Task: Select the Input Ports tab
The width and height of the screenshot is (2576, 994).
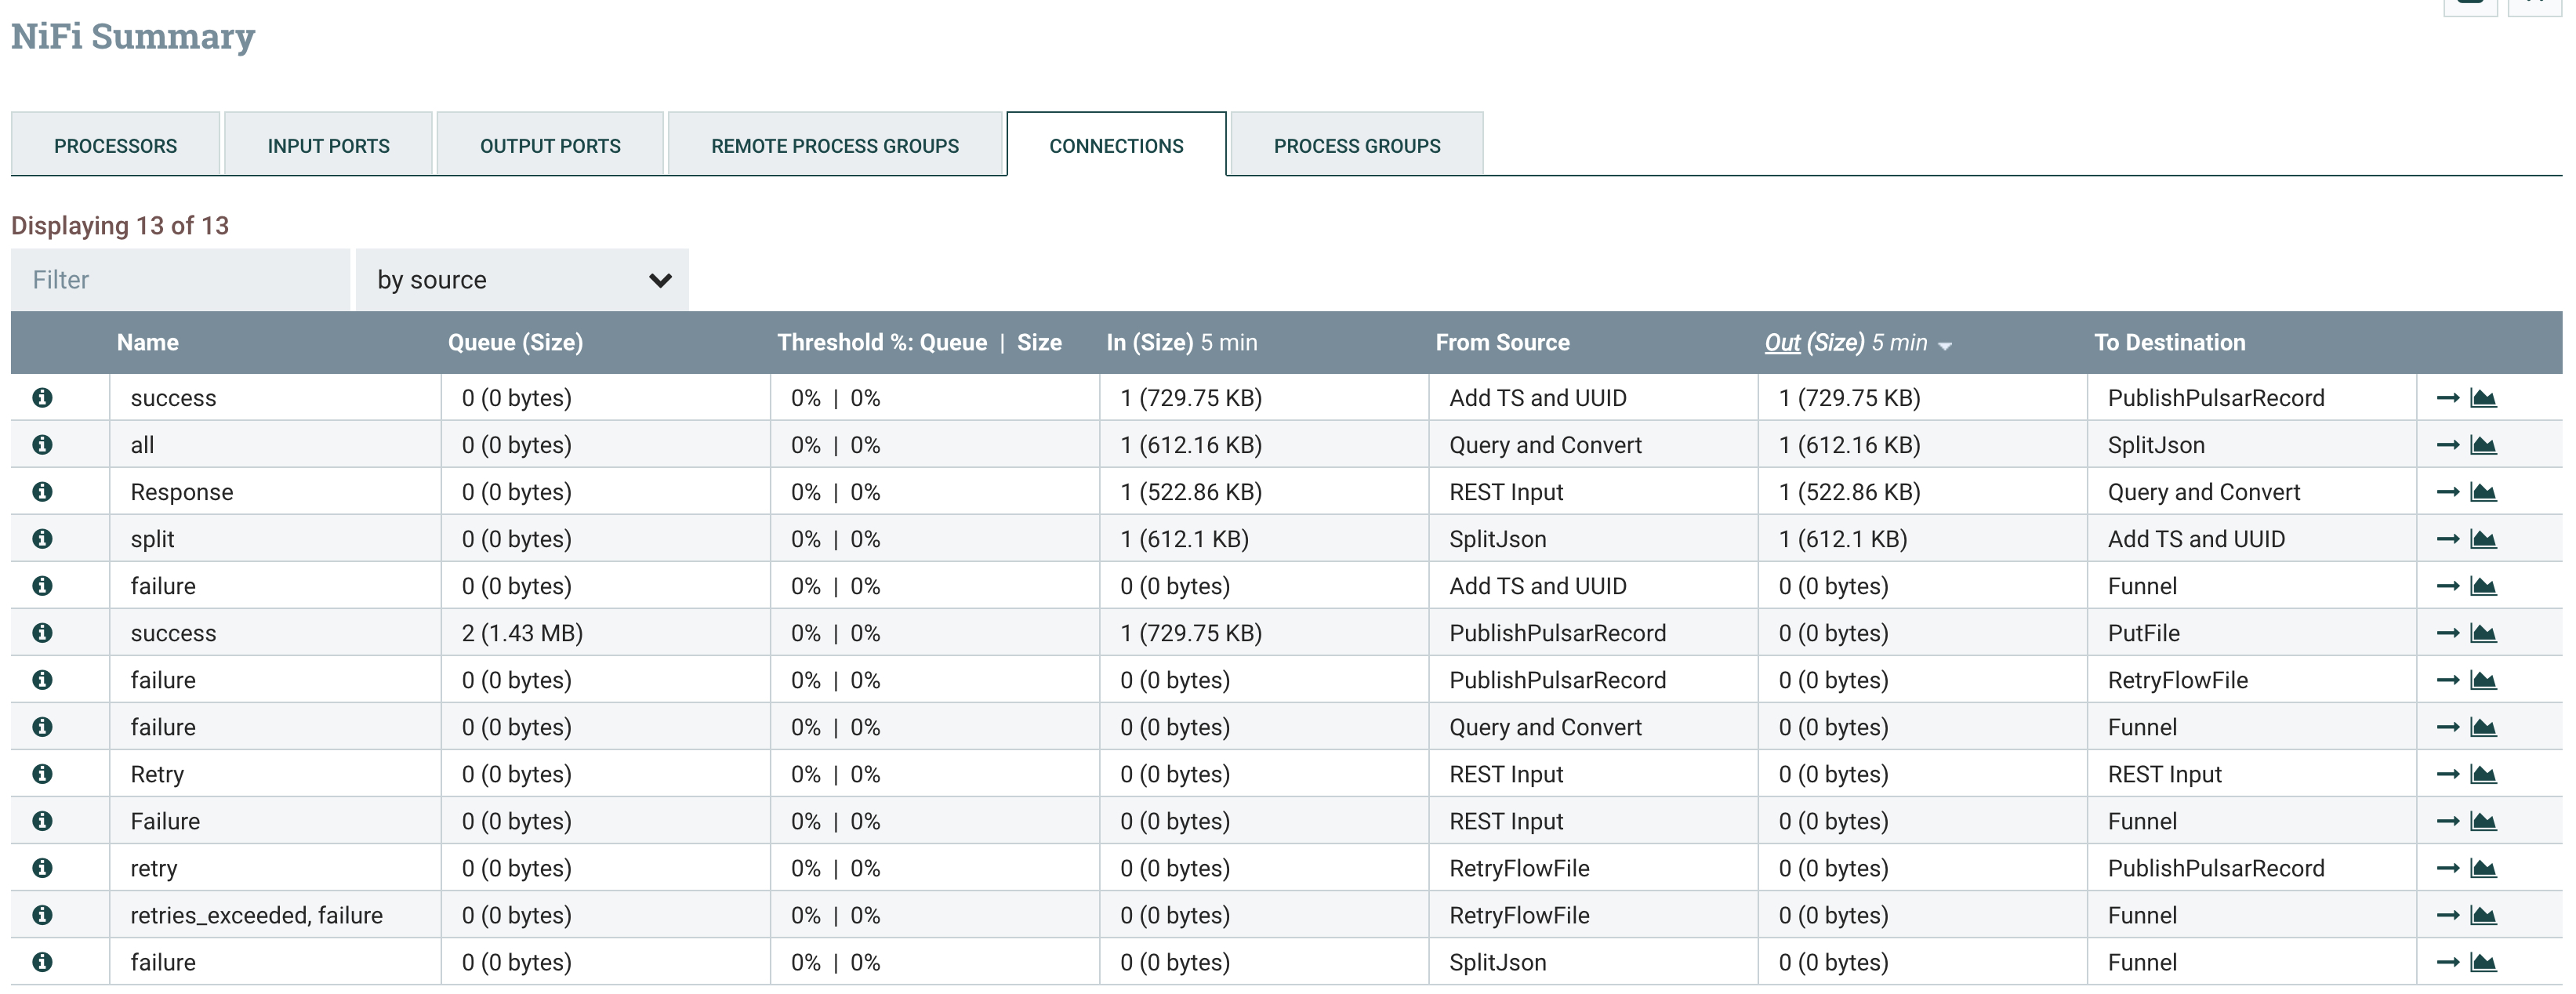Action: pos(328,146)
